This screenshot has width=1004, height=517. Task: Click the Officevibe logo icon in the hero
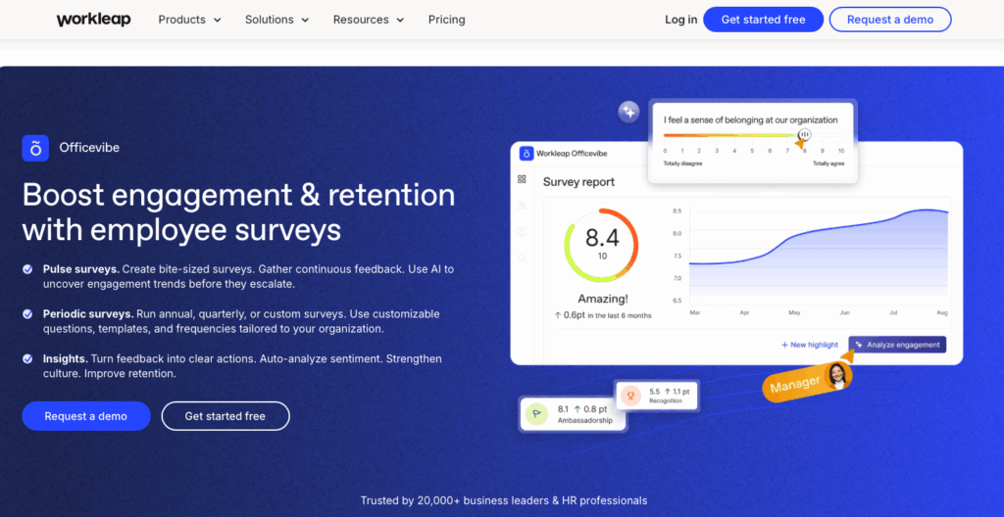pyautogui.click(x=35, y=148)
